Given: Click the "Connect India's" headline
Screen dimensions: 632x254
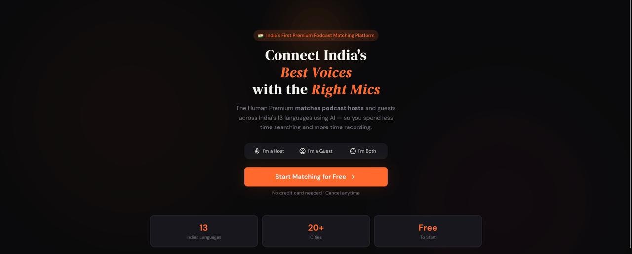Looking at the screenshot, I should click(x=316, y=55).
